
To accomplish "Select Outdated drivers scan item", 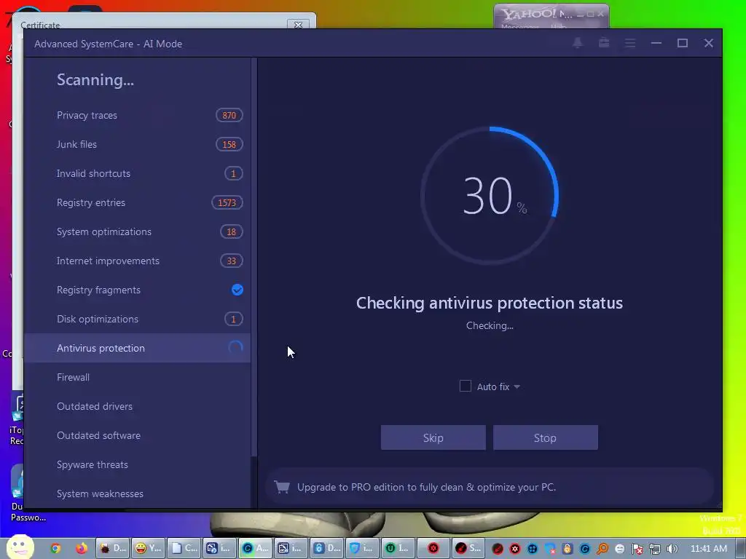I will point(138,406).
